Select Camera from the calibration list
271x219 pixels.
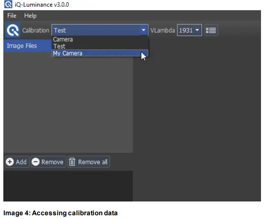tap(100, 40)
